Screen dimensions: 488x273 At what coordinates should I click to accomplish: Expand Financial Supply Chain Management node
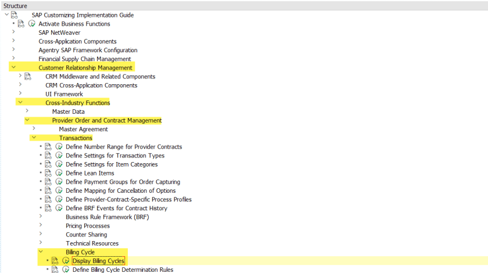(13, 58)
